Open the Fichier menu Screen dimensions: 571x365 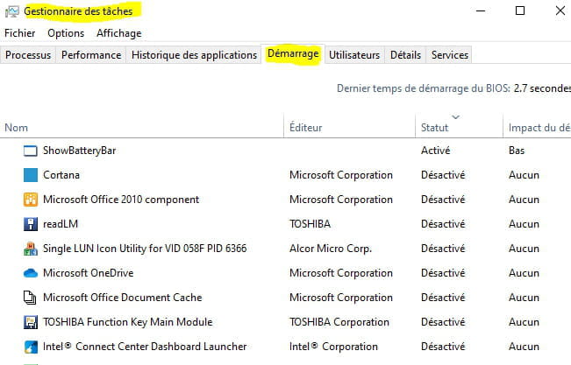point(19,33)
